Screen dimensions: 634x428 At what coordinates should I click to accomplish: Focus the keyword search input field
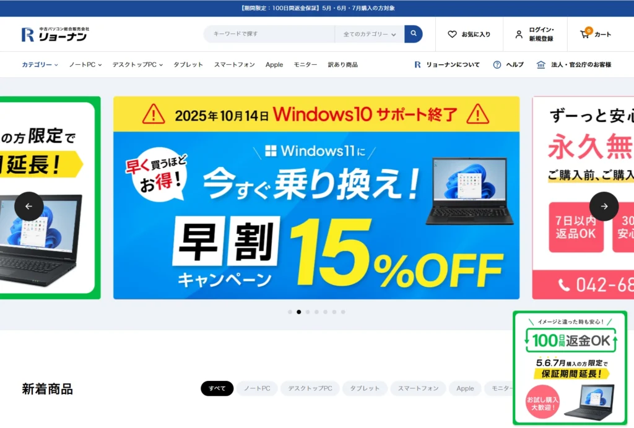click(x=269, y=34)
